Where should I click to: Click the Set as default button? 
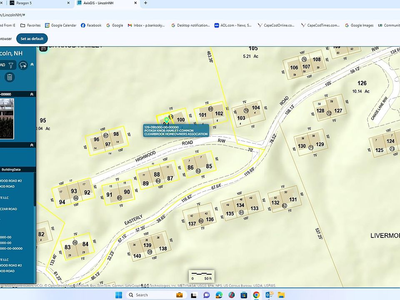click(x=32, y=39)
